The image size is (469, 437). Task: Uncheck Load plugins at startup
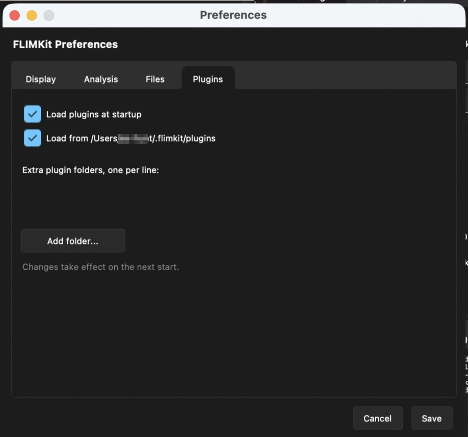click(x=33, y=114)
